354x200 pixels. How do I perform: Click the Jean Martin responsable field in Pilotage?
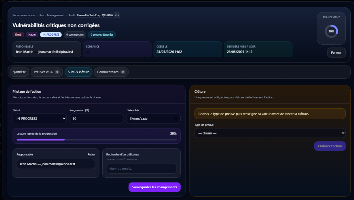coord(56,164)
